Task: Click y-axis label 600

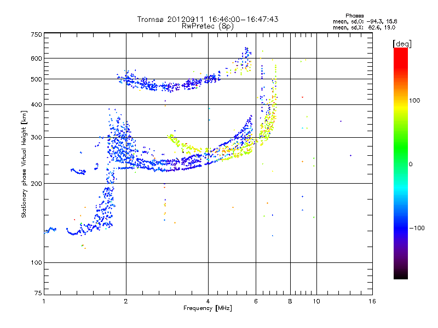Action: [x=37, y=58]
